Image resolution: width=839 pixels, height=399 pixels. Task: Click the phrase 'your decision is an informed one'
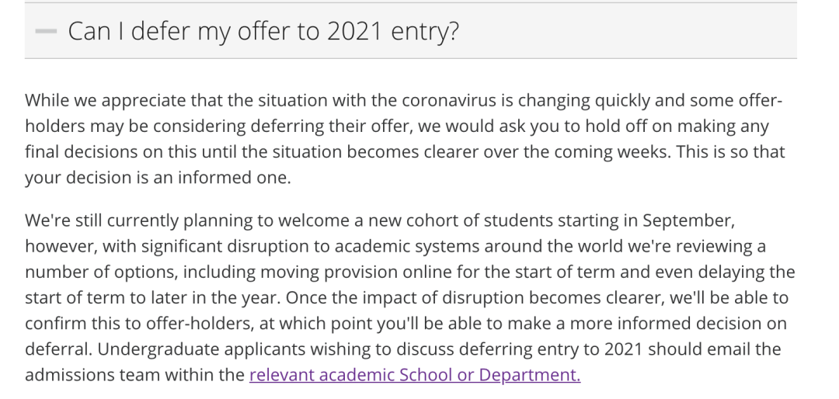157,178
